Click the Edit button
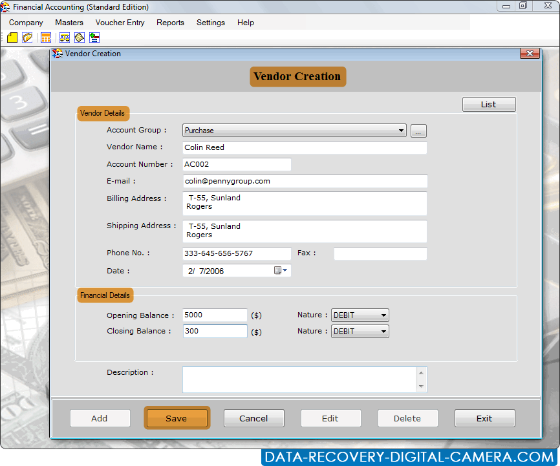The height and width of the screenshot is (466, 560). [330, 418]
